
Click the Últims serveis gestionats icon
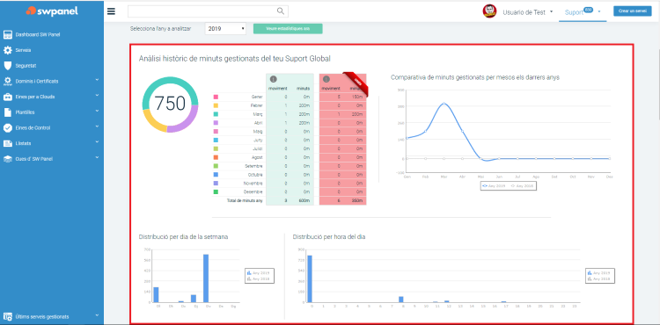[8, 316]
